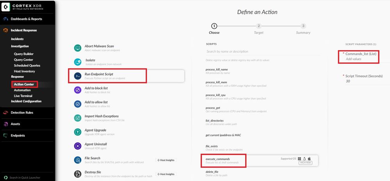Open Query Builder under Investigation

click(x=24, y=54)
